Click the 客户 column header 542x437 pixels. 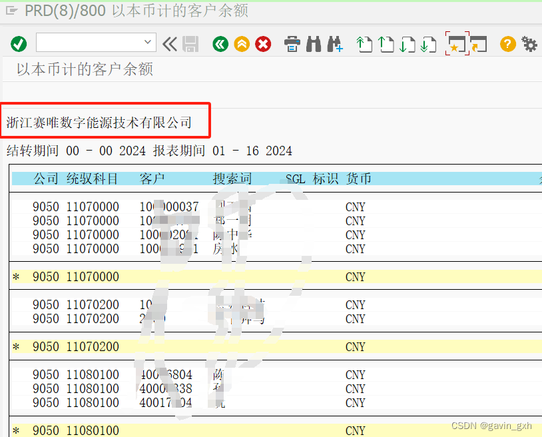coord(152,179)
